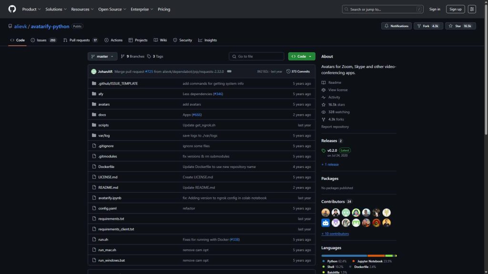Click the Sign up button
Viewport: 488px width, 274px height.
[455, 10]
